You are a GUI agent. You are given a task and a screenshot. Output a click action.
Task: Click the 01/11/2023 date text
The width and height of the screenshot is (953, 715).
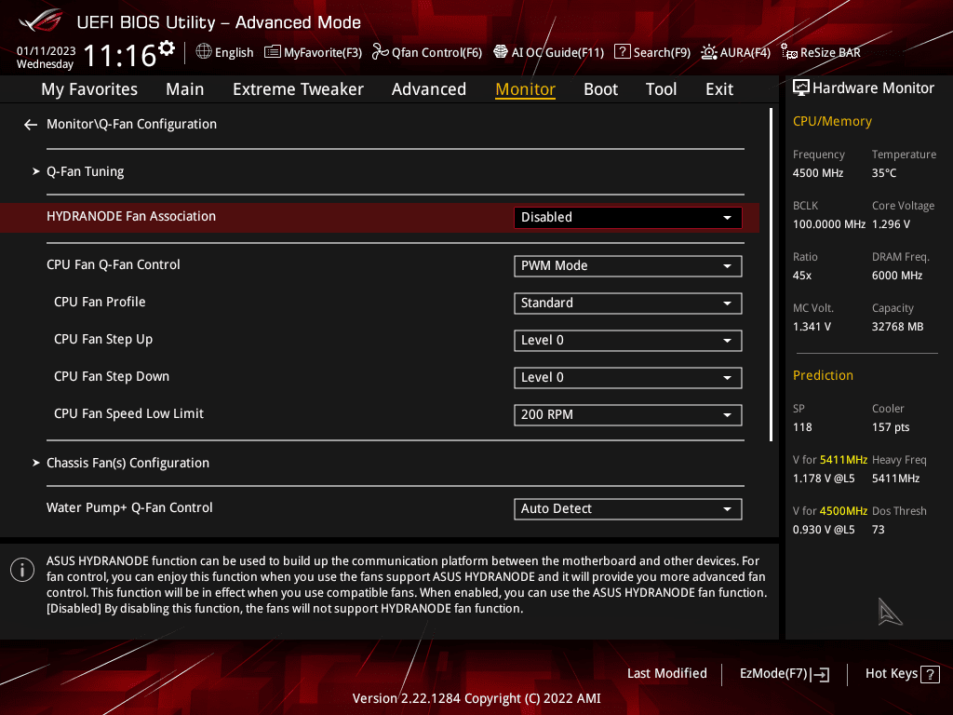pos(47,51)
